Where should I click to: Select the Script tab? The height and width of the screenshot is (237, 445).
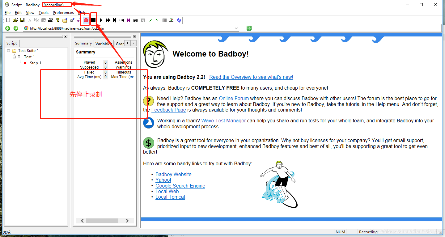[x=12, y=43]
